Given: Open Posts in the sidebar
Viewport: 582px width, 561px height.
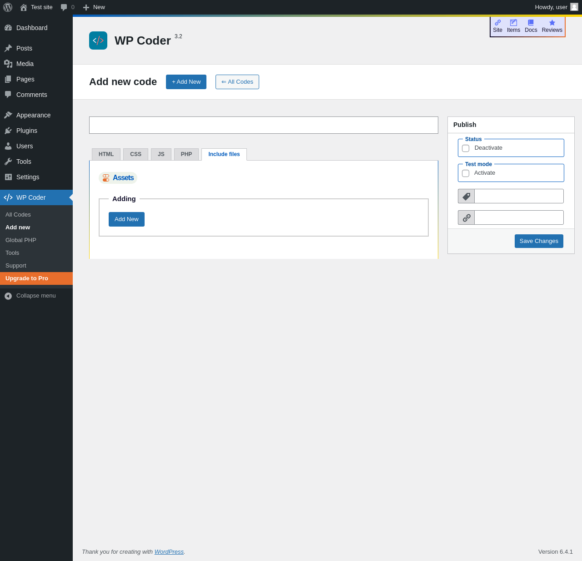Looking at the screenshot, I should coord(36,48).
